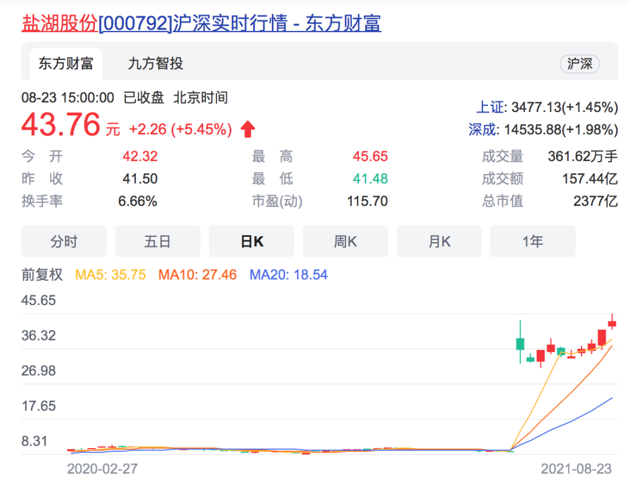Click the 2021-08-23 date axis label

click(x=576, y=468)
